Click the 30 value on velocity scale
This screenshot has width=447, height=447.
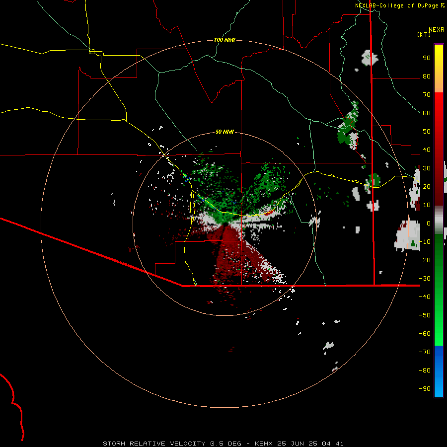click(x=427, y=168)
